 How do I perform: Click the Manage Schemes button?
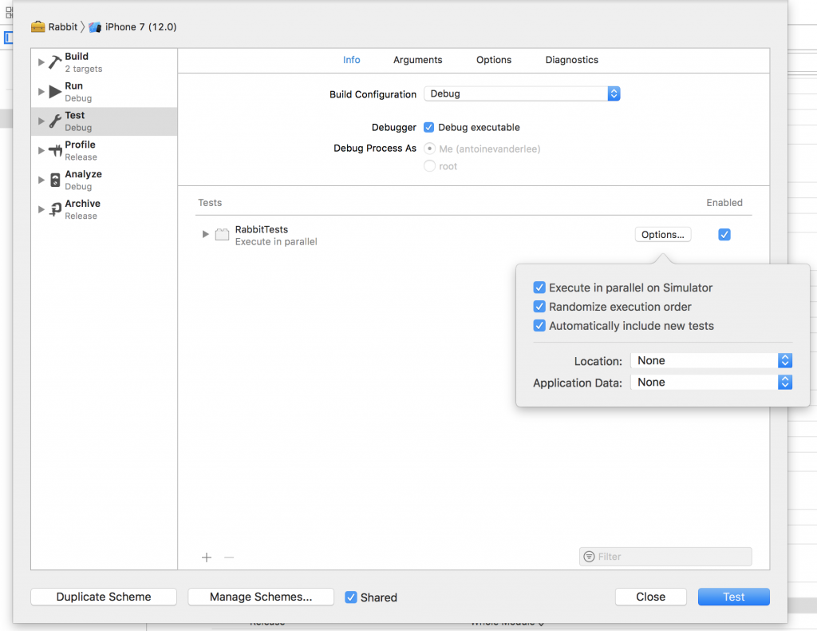tap(261, 597)
